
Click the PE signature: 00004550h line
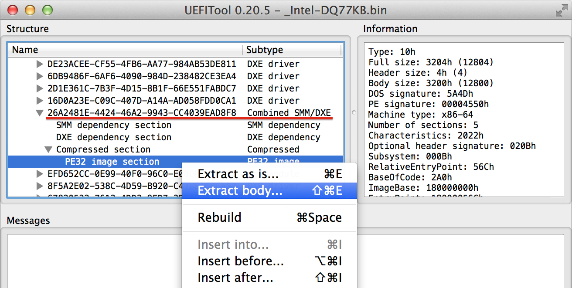point(428,104)
